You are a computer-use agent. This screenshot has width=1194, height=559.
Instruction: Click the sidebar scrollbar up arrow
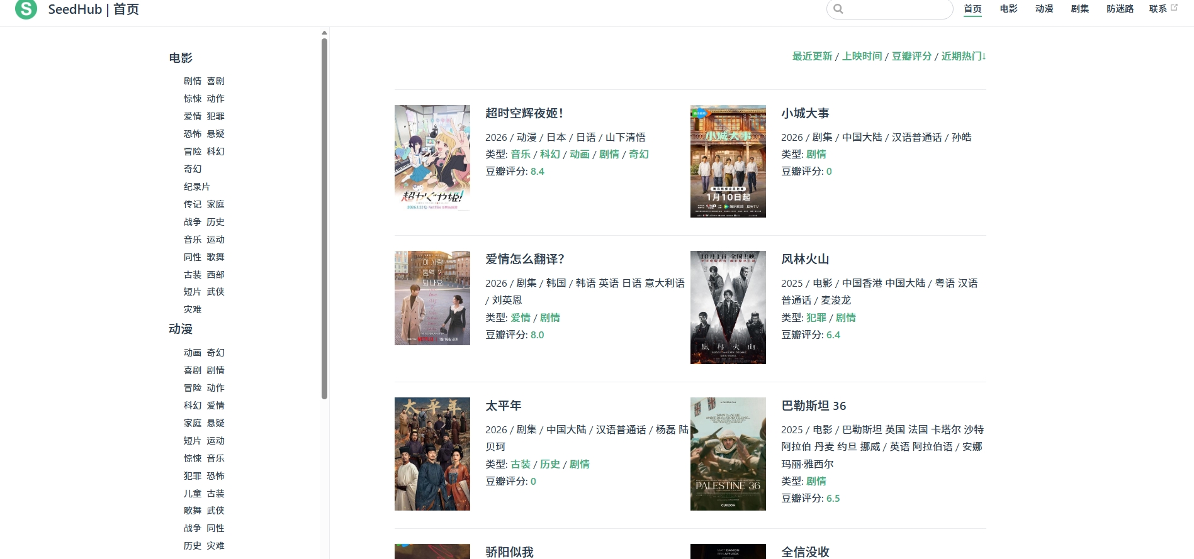tap(324, 33)
